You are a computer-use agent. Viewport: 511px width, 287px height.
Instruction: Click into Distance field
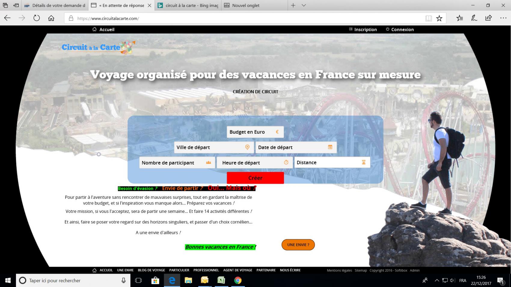pos(332,162)
